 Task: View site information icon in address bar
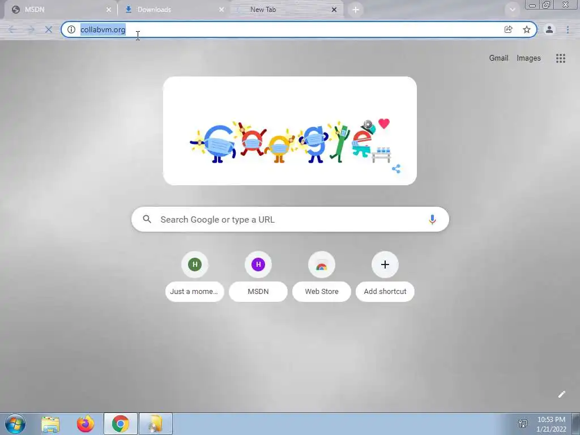71,29
